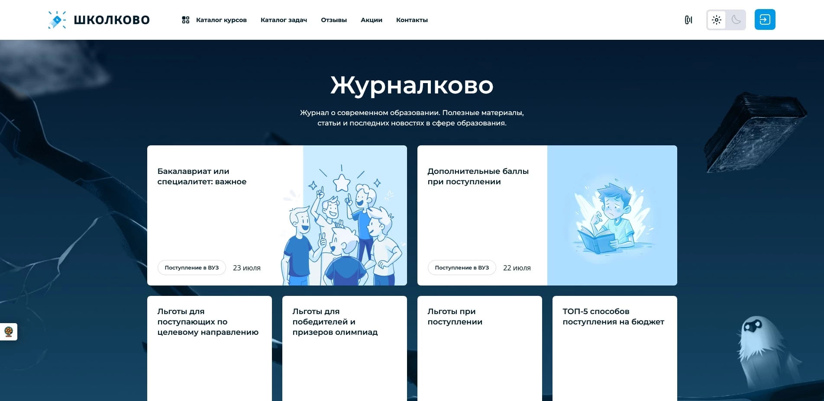Open Каталог курсов menu item
The height and width of the screenshot is (401, 824).
pos(221,20)
